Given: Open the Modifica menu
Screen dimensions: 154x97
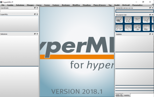Looking at the screenshot, I should pyautogui.click(x=76, y=5).
